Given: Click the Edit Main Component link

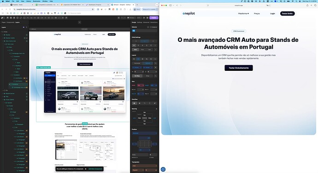Looking at the screenshot, I should (95, 169).
